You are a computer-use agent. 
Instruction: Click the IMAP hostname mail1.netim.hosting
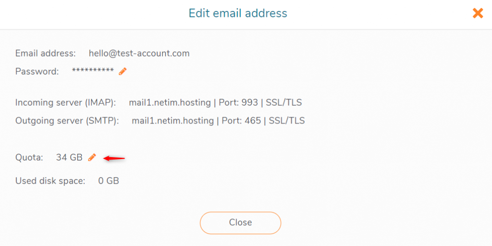click(170, 102)
